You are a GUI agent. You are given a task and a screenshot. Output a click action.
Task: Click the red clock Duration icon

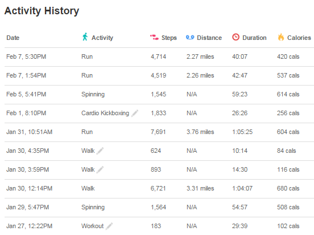(x=235, y=37)
